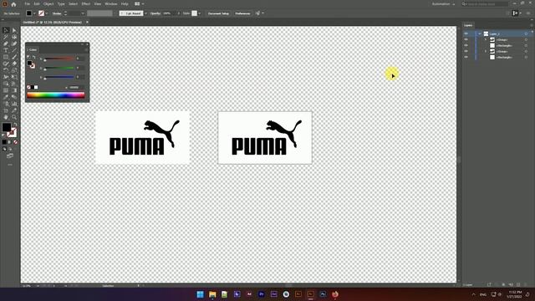The height and width of the screenshot is (301, 535).
Task: Click the Stroke label link
Action: [x=57, y=13]
